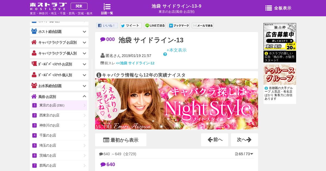Select 千葉のお店 sidebar item
The image size is (326, 171).
click(59, 135)
